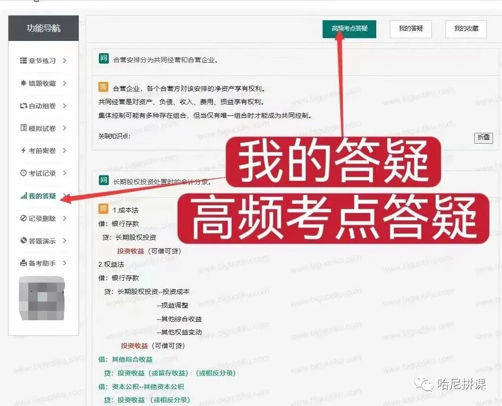Open 自动组卷 from the sidebar
502x406 pixels.
coord(42,106)
